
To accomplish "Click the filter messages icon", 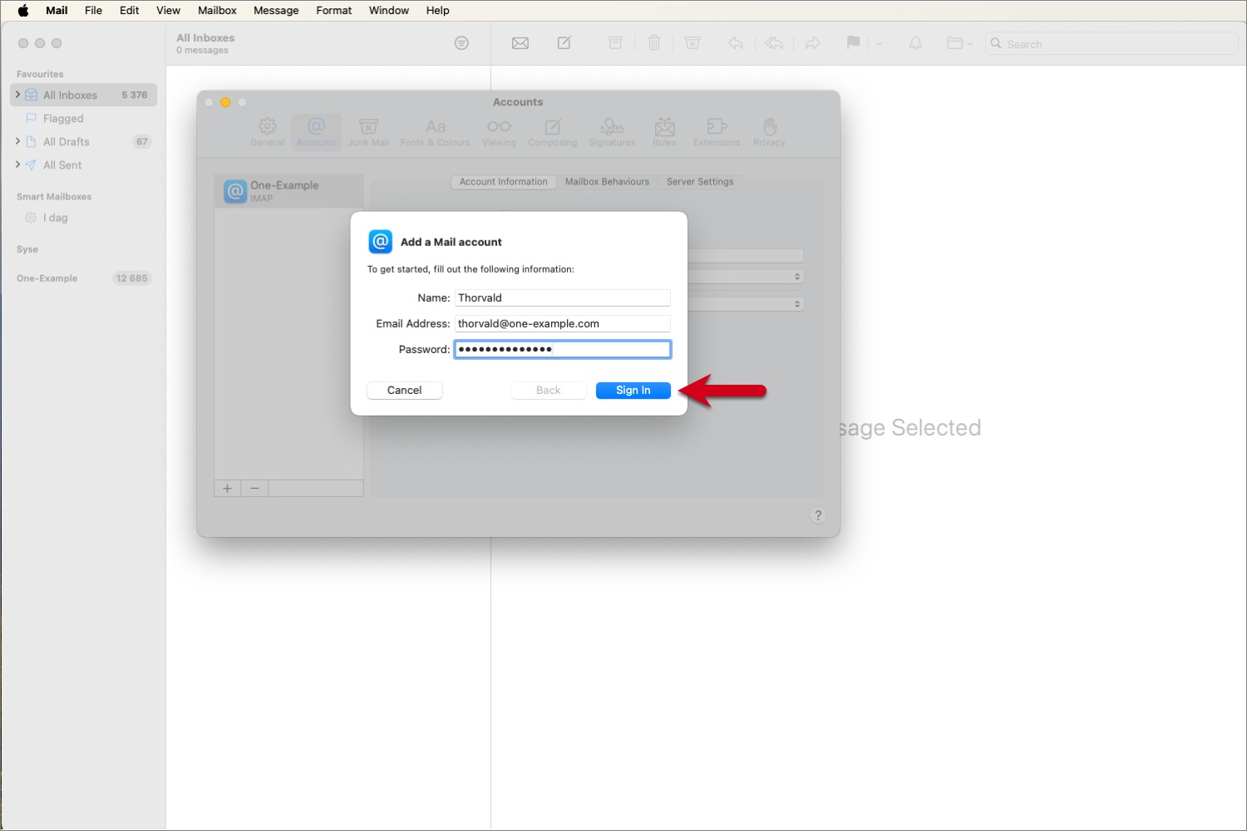I will tap(462, 43).
